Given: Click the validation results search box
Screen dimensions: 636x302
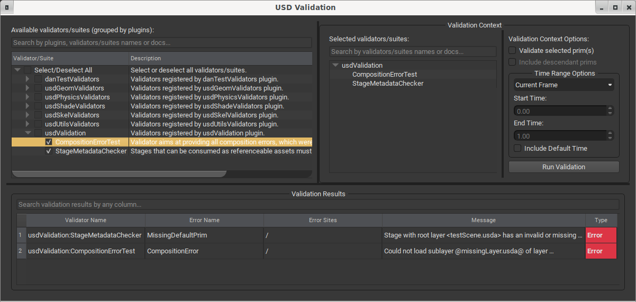Looking at the screenshot, I should pos(317,204).
